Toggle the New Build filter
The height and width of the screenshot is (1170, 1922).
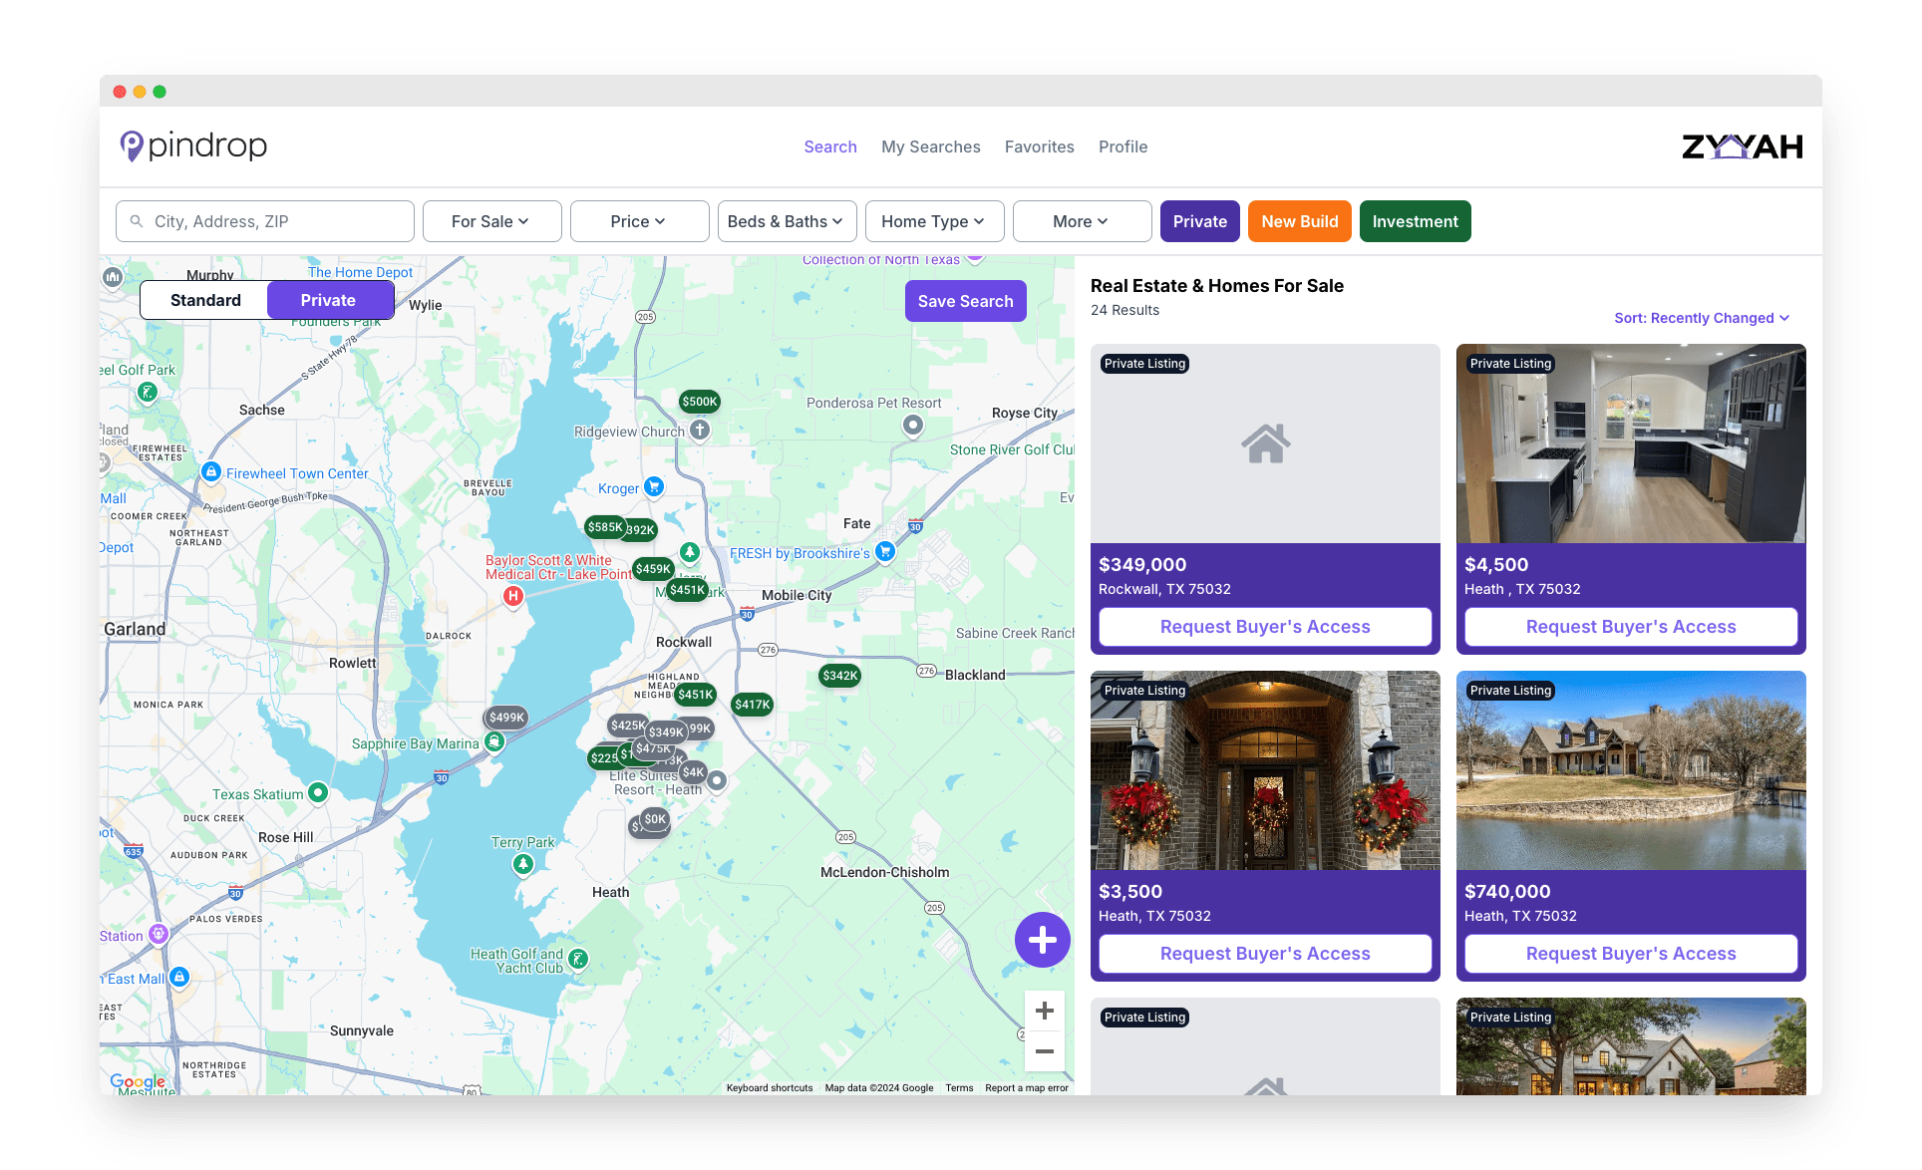[1299, 221]
